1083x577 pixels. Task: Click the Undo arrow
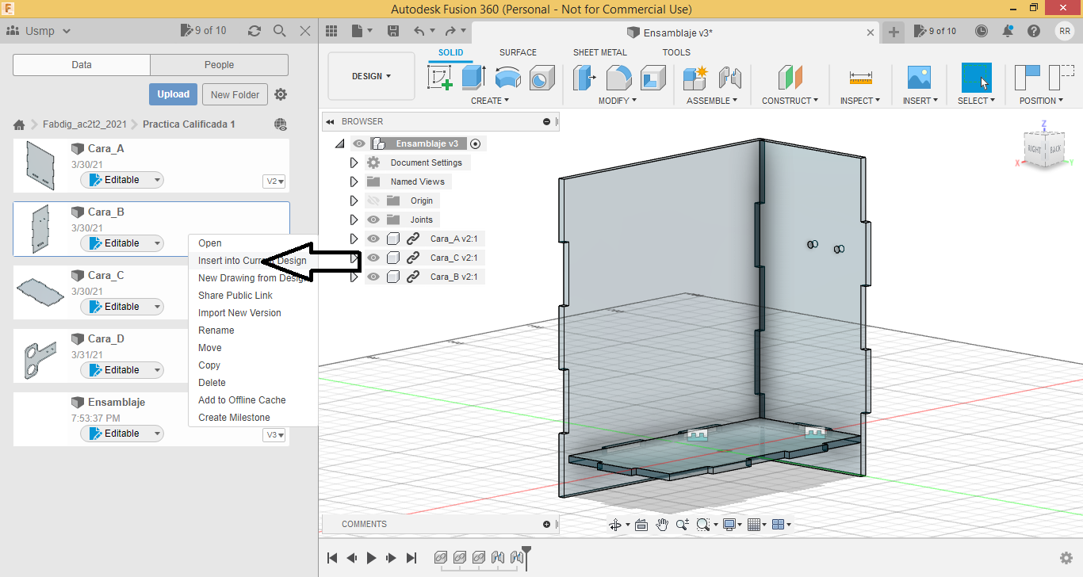[419, 31]
